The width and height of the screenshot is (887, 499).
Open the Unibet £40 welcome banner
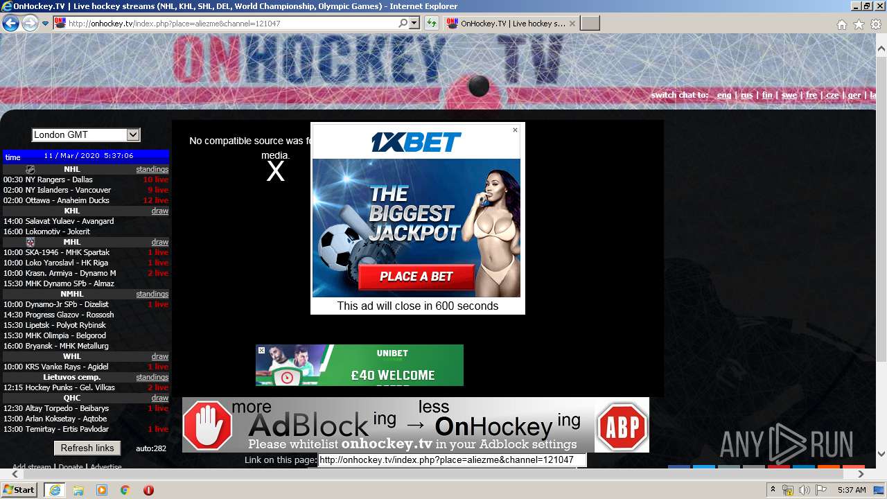(360, 365)
